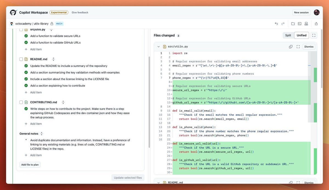Open the user avatar menu
This screenshot has height=190, width=329.
click(317, 12)
